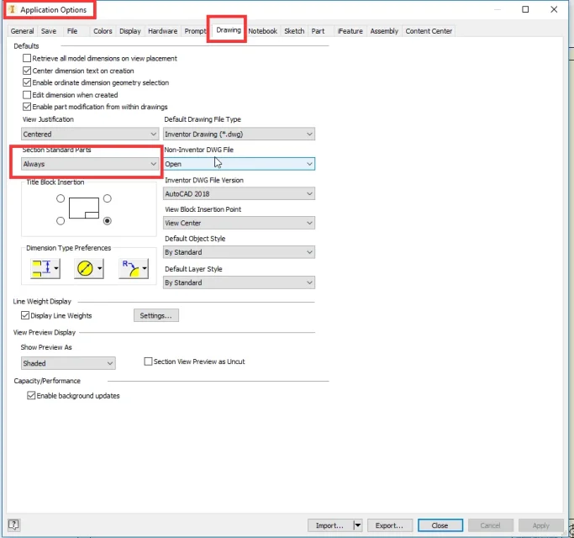Screen dimensions: 574x538
Task: Open the radius dimension type preference button
Action: [134, 268]
